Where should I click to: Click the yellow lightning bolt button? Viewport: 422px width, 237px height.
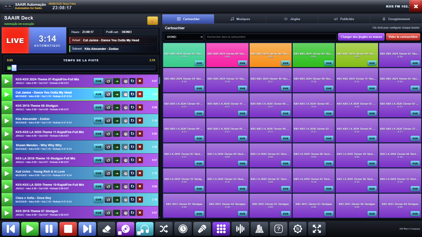pyautogui.click(x=152, y=21)
